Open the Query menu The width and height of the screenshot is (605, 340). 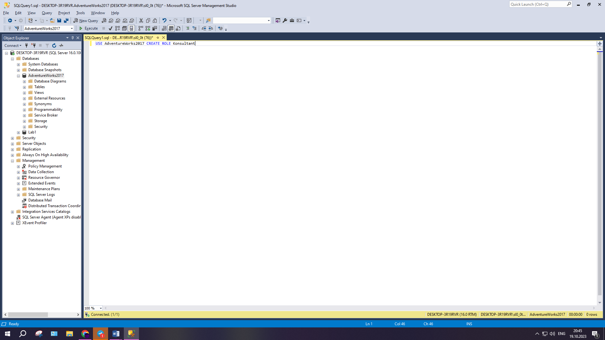pos(47,13)
